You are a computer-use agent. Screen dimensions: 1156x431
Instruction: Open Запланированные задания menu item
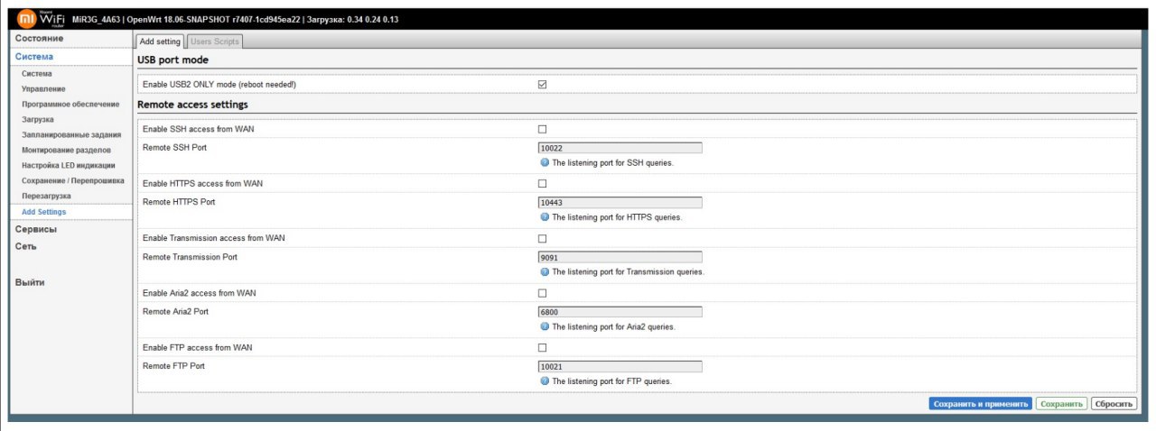71,134
